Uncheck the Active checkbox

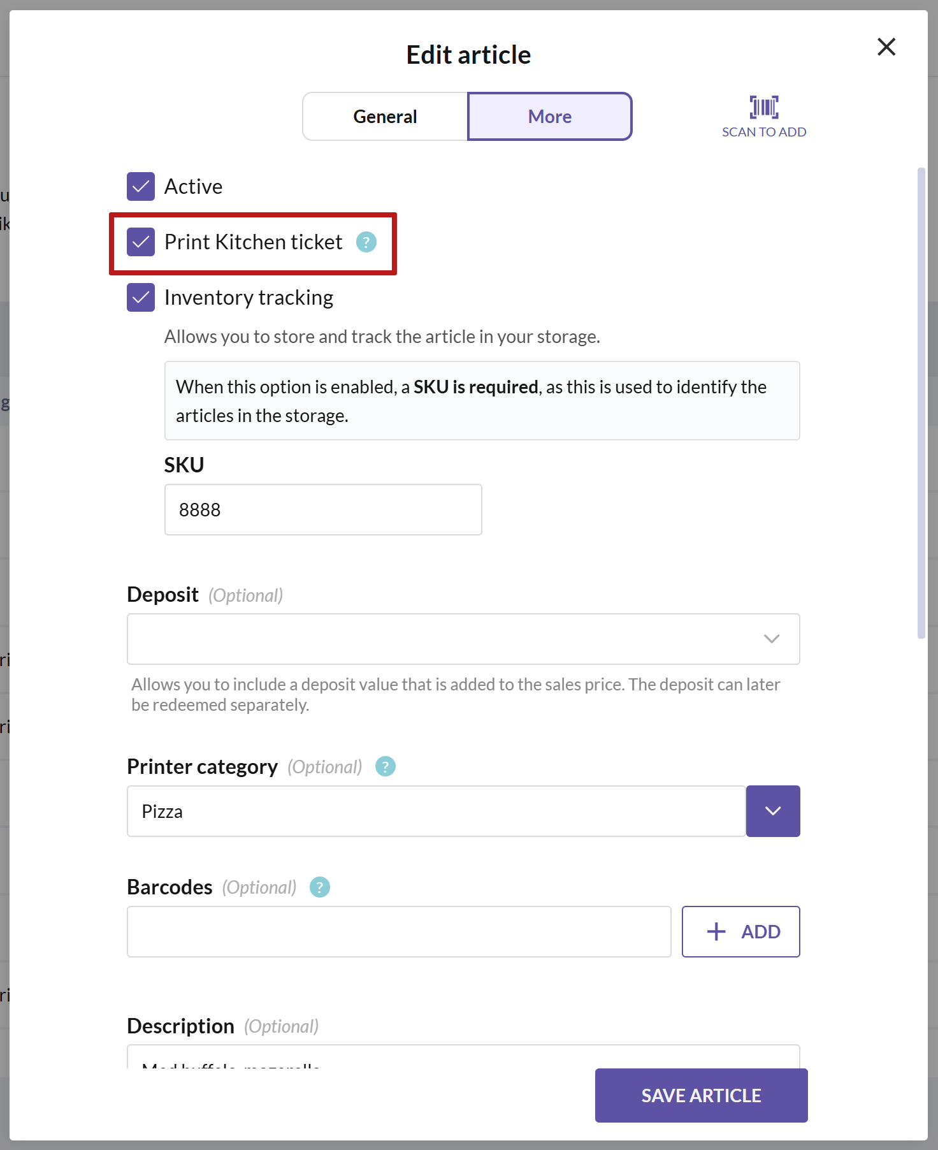click(x=141, y=186)
